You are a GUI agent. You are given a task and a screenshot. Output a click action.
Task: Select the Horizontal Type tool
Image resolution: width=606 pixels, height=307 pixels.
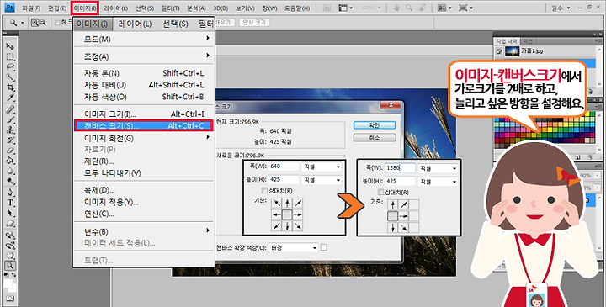pos(10,203)
